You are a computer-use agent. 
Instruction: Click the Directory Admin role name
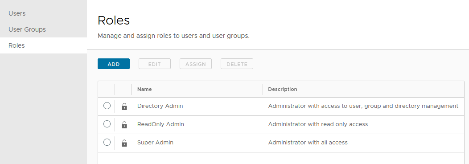[x=160, y=106]
